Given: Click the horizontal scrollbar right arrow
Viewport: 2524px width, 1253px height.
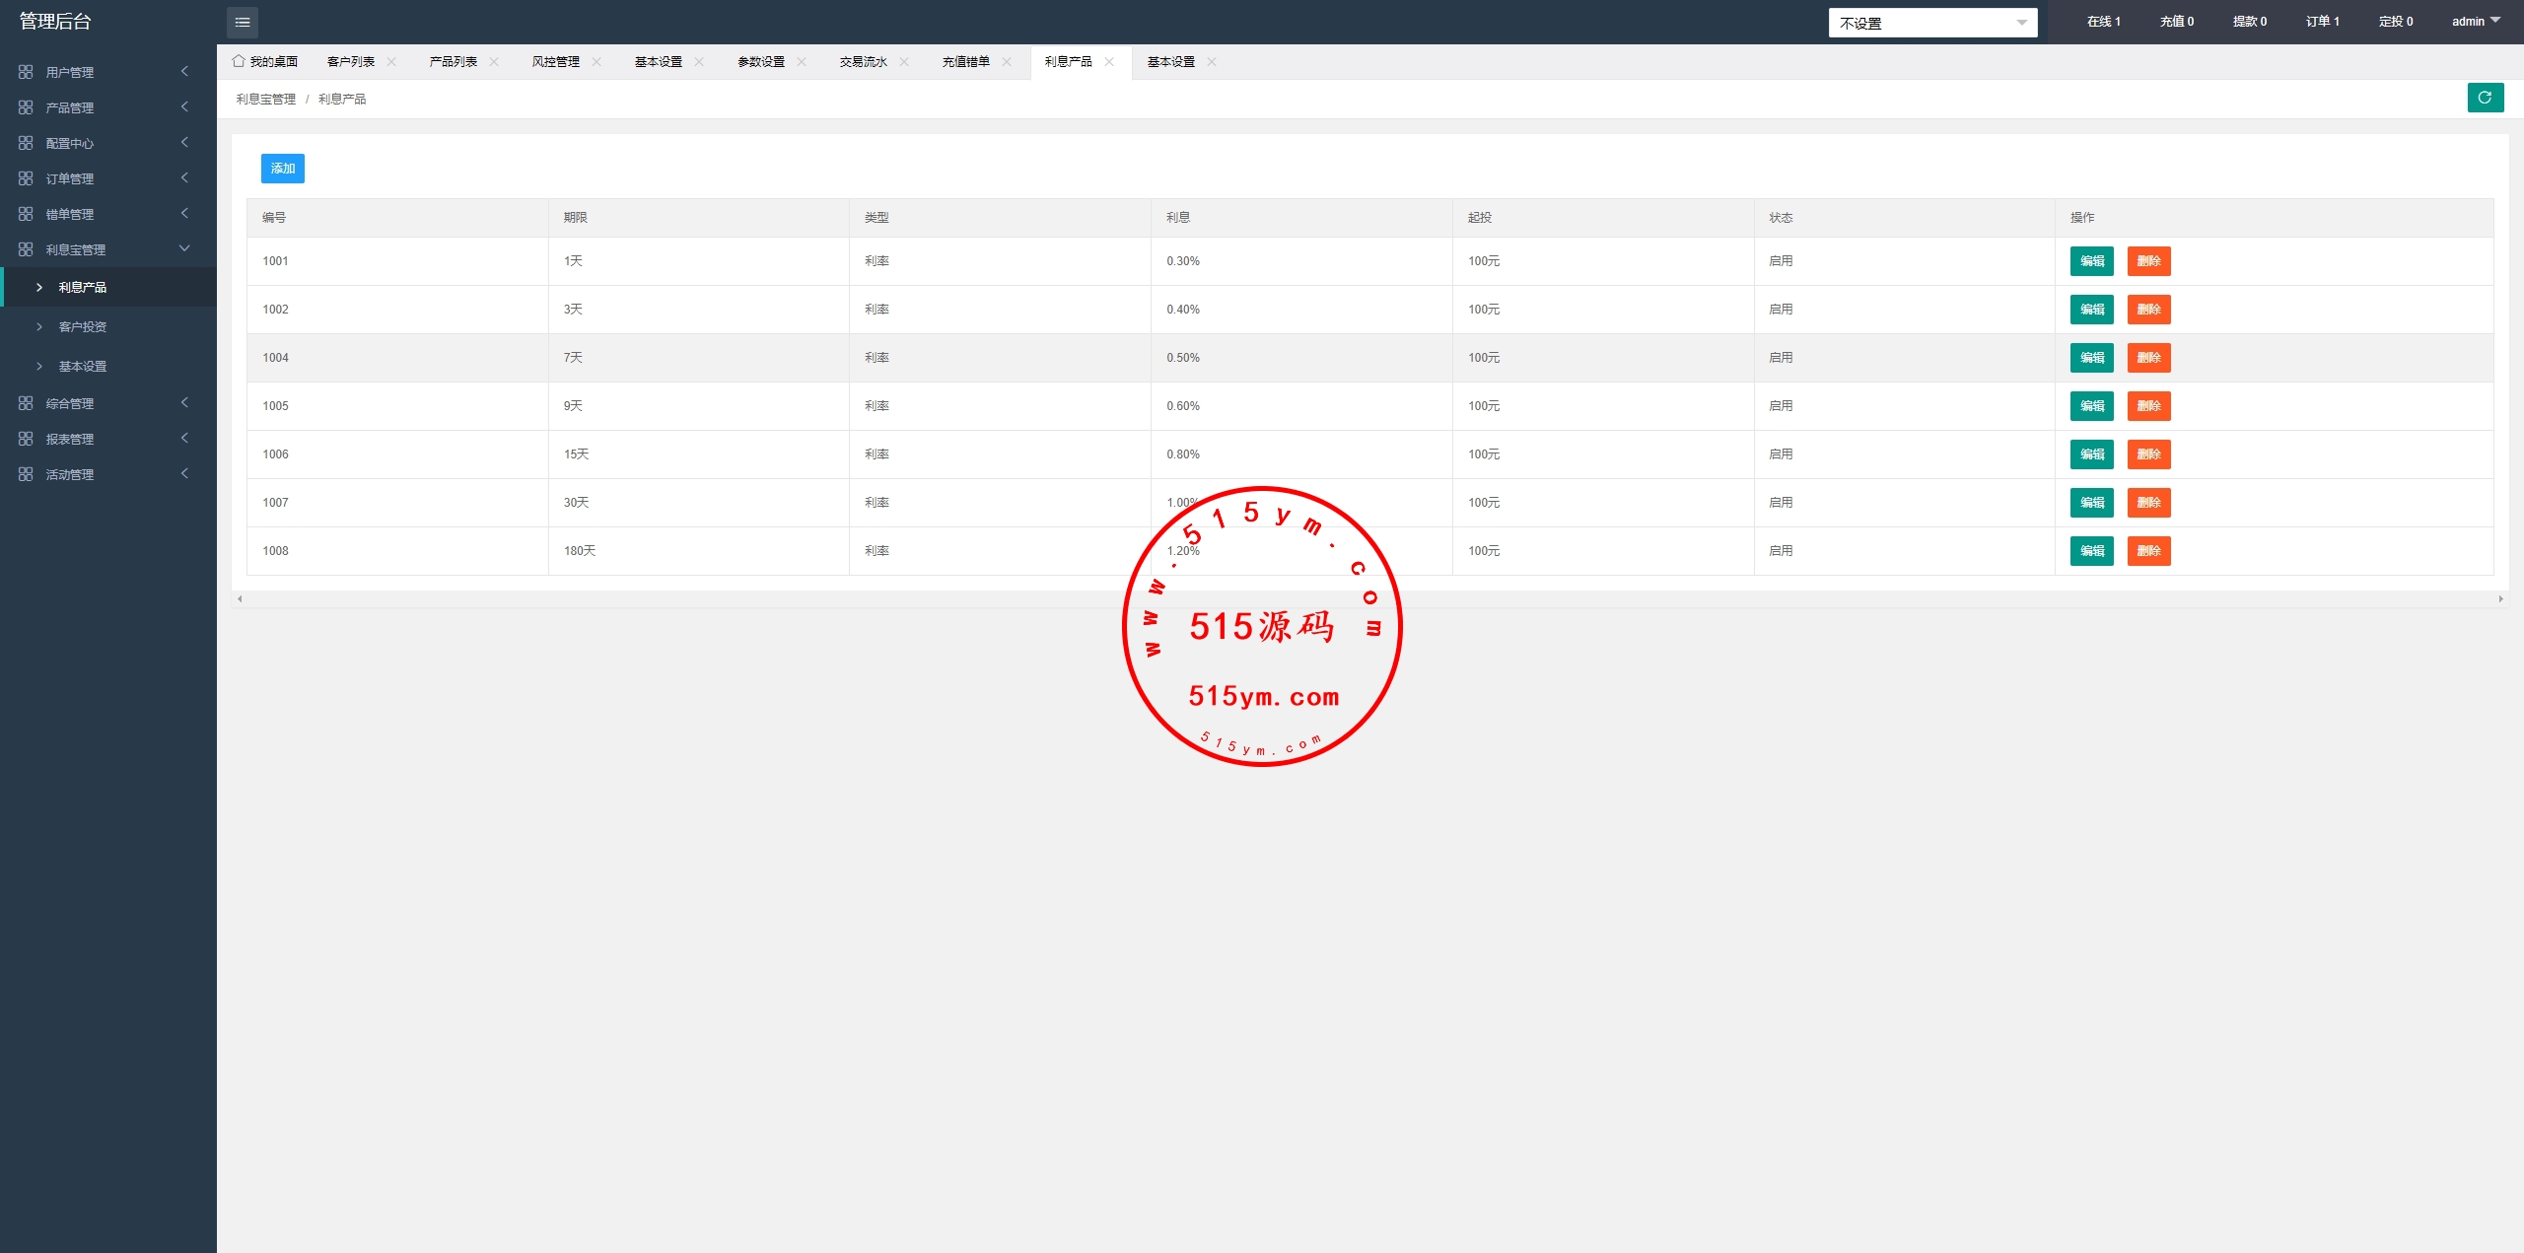Looking at the screenshot, I should pyautogui.click(x=2500, y=599).
